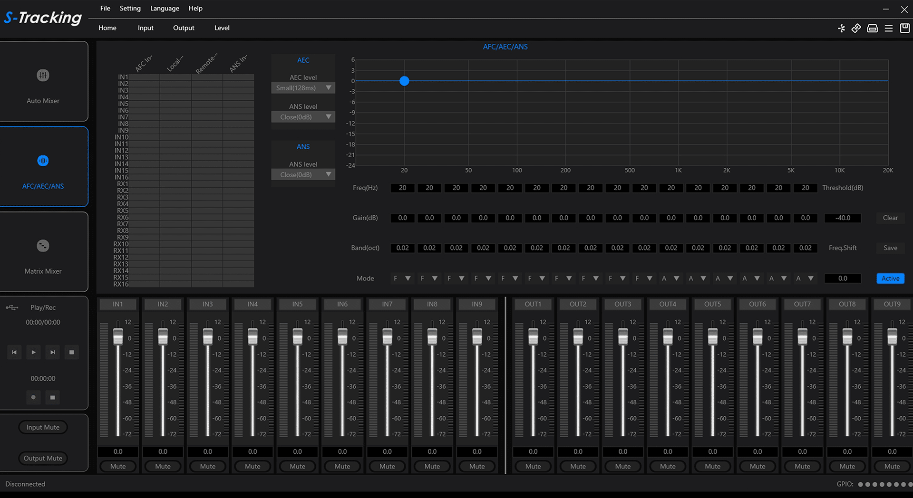Click the IN5 fader handle
This screenshot has height=498, width=913.
tap(298, 336)
